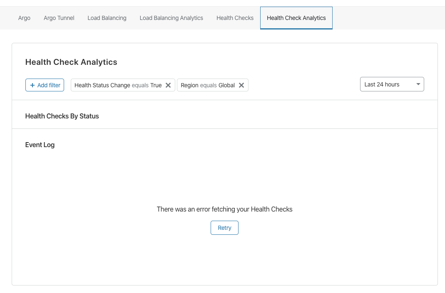Click the plus icon in Add filter
Screen dimensions: 445x293
32,85
